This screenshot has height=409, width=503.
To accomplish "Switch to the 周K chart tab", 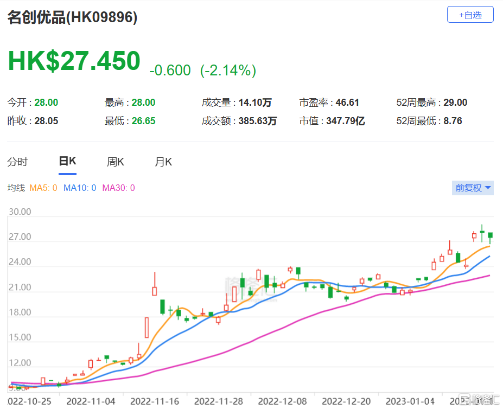I will pyautogui.click(x=116, y=162).
